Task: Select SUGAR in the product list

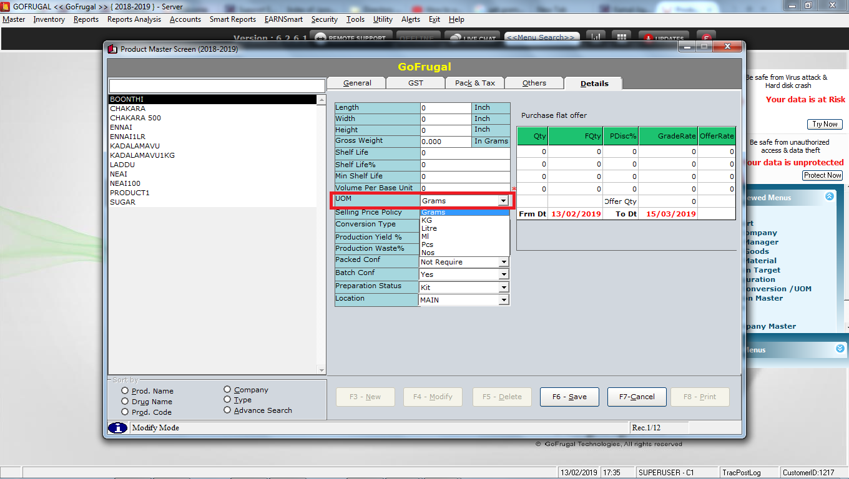Action: coord(212,202)
